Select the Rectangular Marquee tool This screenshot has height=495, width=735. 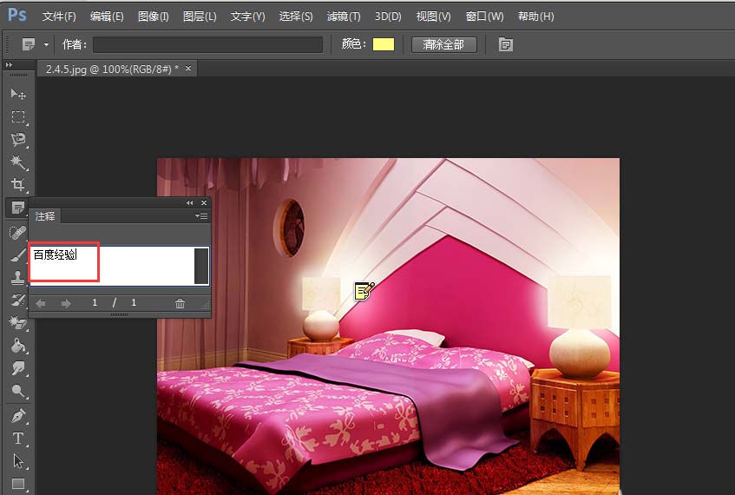tap(18, 116)
